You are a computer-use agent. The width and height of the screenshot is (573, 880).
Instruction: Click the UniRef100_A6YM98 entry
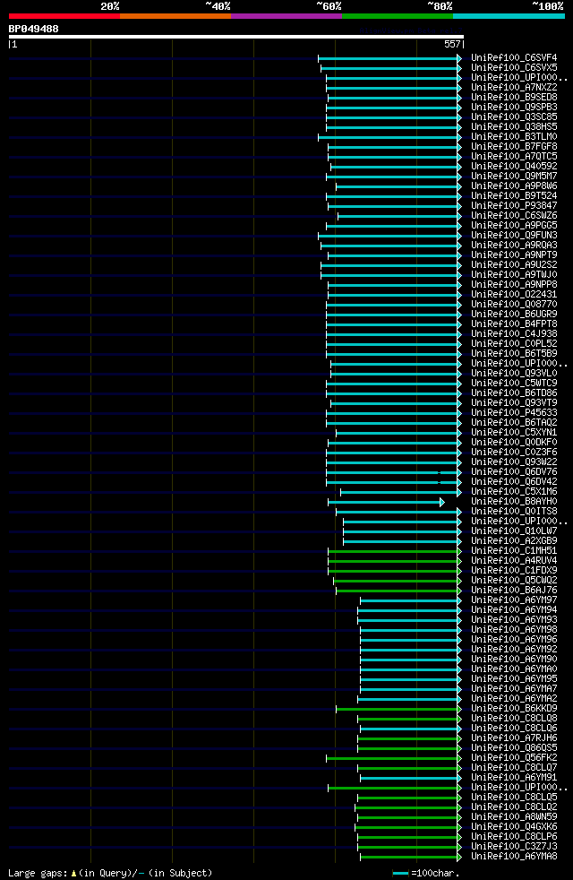coord(514,630)
